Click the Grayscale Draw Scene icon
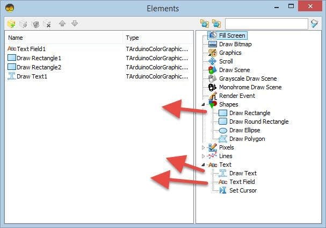The height and width of the screenshot is (228, 326). click(213, 79)
